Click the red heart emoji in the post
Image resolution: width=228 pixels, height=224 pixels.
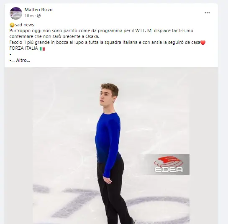pos(203,43)
